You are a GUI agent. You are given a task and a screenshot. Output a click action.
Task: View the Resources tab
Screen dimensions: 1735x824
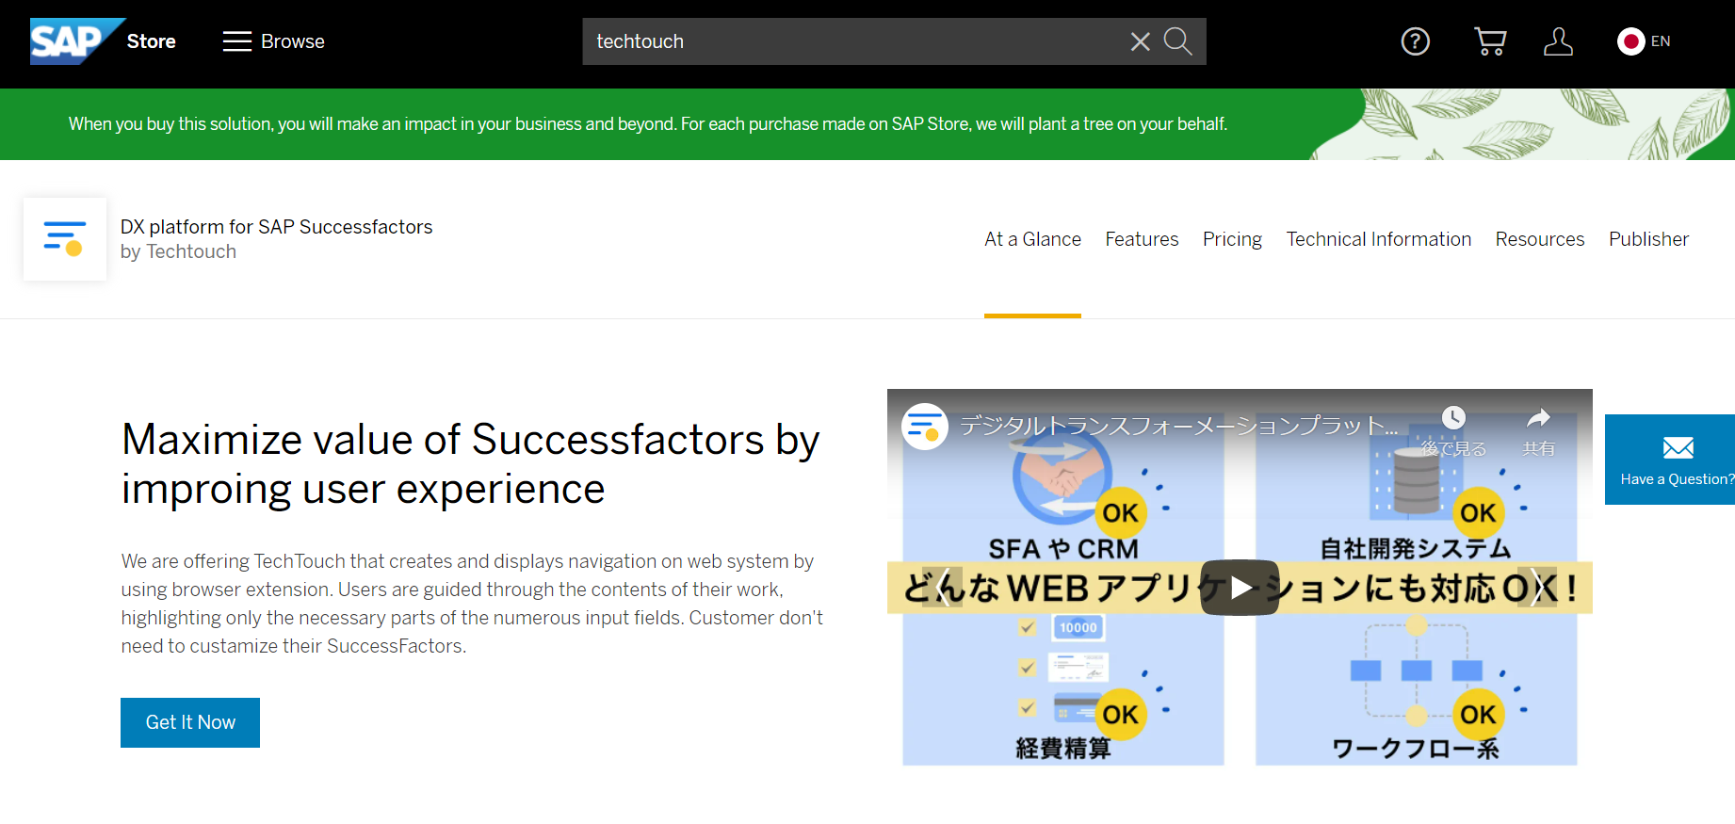(x=1539, y=239)
